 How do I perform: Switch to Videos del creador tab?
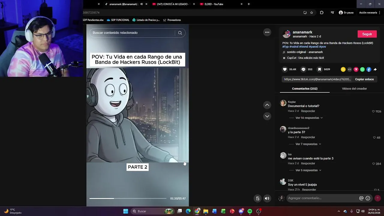tap(354, 88)
